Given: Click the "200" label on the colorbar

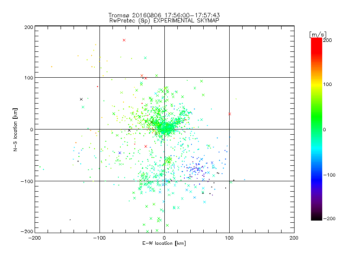Looking at the screenshot, I should tap(327, 40).
